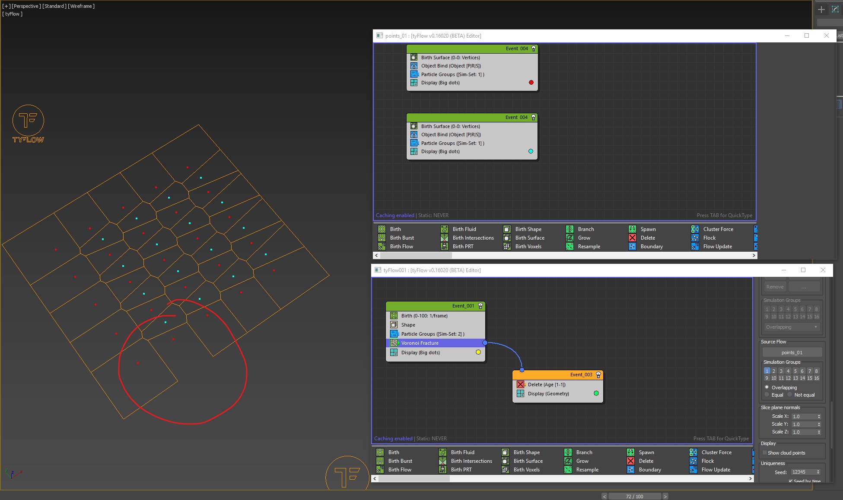Toggle light bulb on top Event 004
Viewport: 843px width, 500px height.
point(534,48)
